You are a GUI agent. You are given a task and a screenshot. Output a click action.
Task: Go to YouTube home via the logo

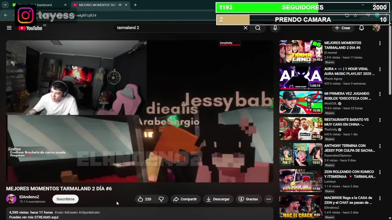pos(30,28)
